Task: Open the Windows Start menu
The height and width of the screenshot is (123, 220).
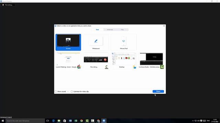Action: (3, 121)
